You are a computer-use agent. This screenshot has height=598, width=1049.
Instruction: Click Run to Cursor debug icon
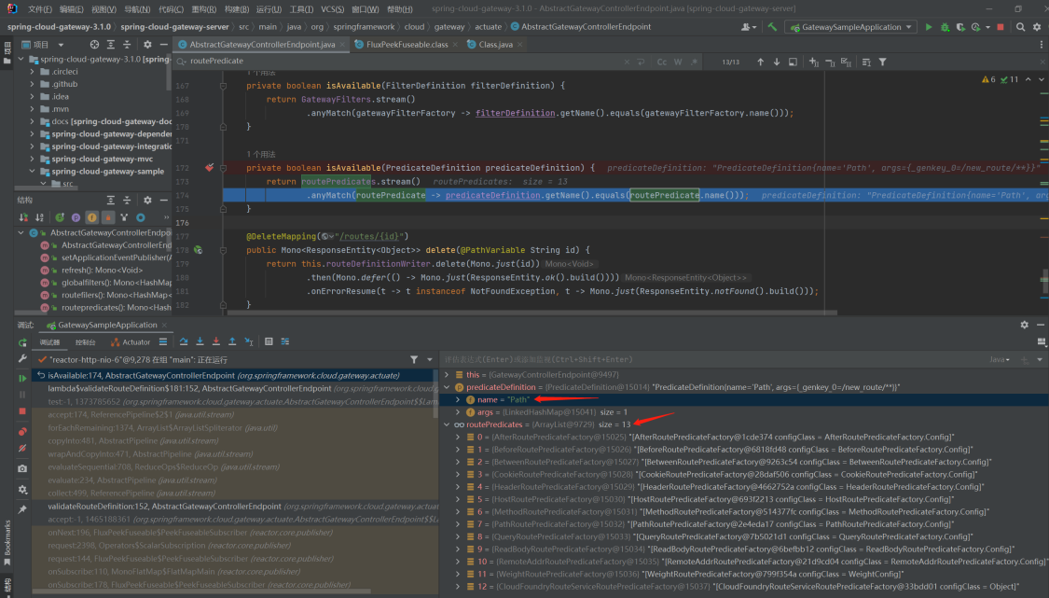coord(248,341)
